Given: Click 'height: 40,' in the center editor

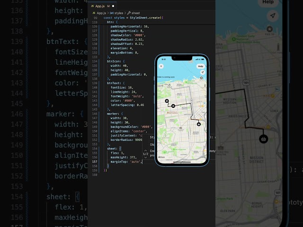Looking at the screenshot, I should [120, 70].
